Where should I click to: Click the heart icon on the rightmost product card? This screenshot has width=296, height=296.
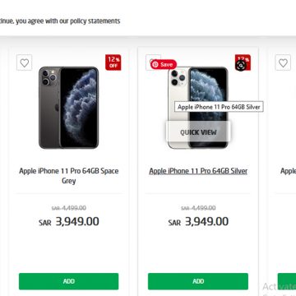point(283,62)
